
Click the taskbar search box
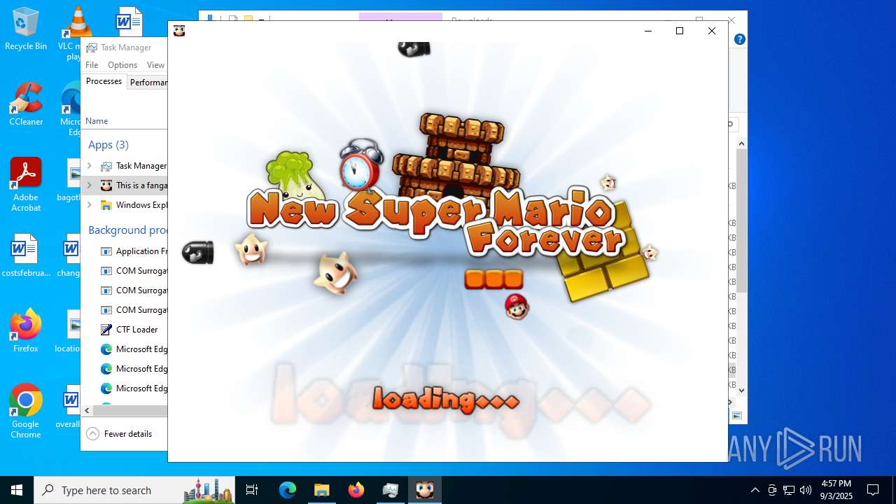tap(135, 490)
